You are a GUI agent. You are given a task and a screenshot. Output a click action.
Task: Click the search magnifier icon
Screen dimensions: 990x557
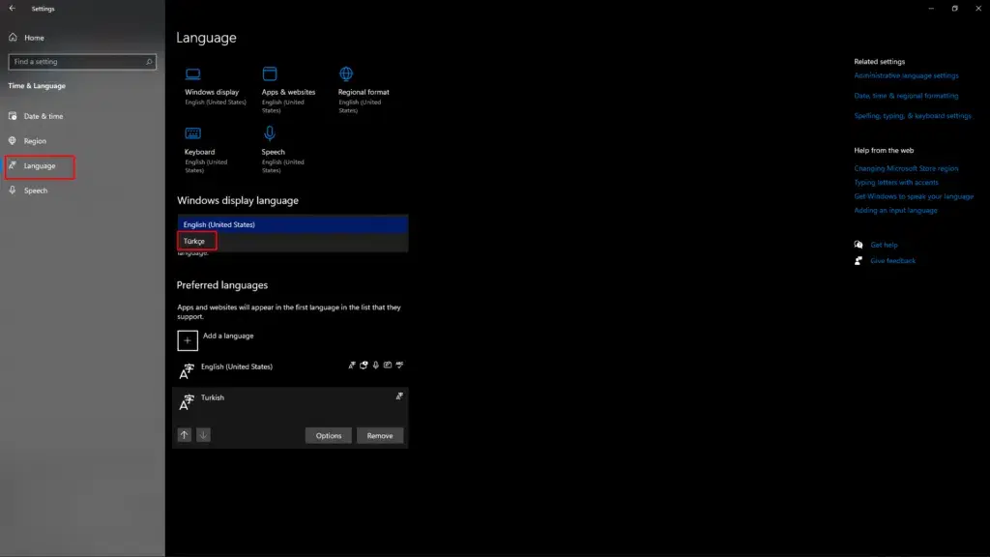(149, 62)
